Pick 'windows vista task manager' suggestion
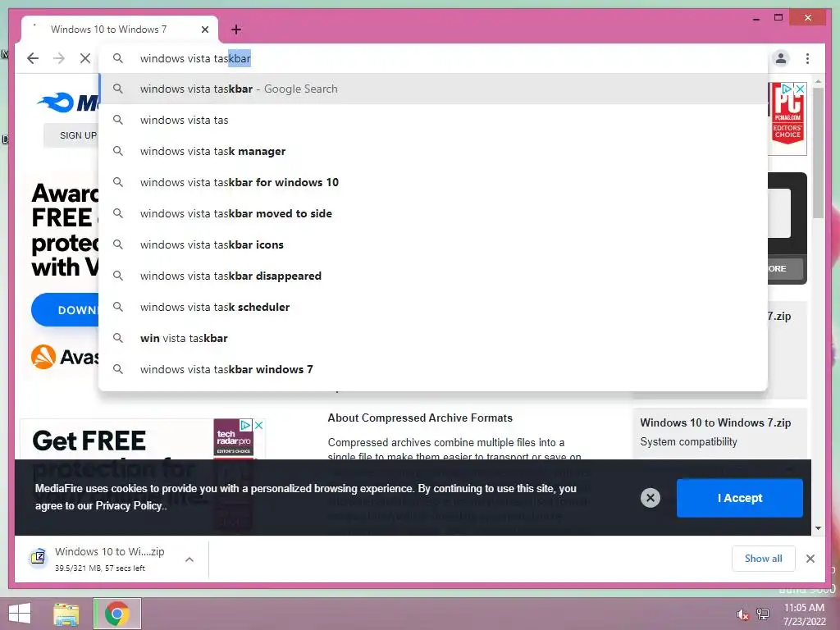The width and height of the screenshot is (840, 630). [x=433, y=151]
